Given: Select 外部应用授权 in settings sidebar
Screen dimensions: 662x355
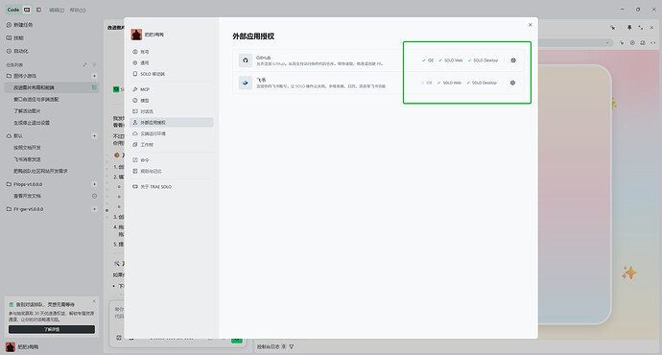Looking at the screenshot, I should [172, 123].
